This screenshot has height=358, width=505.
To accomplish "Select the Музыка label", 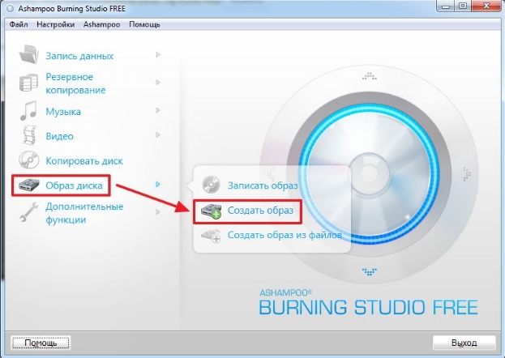I will tap(63, 112).
